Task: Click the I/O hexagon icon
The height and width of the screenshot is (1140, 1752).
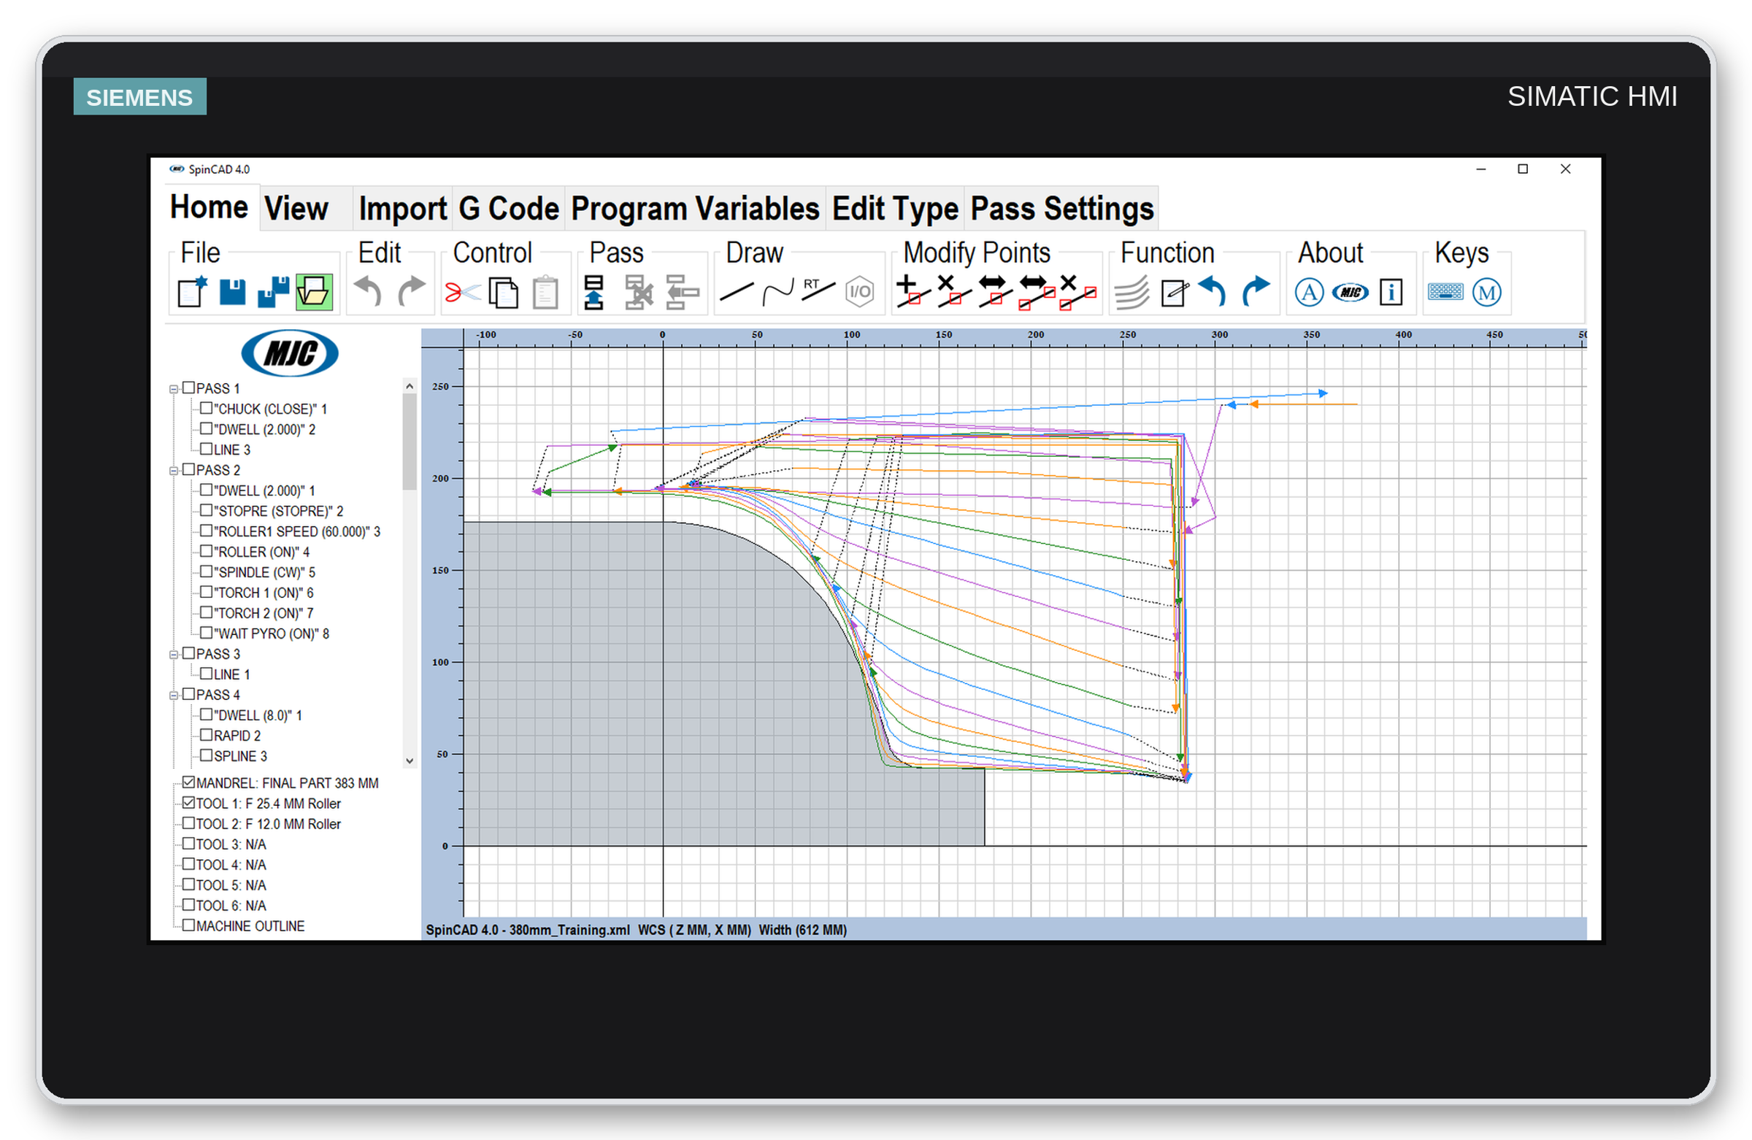Action: click(x=859, y=292)
